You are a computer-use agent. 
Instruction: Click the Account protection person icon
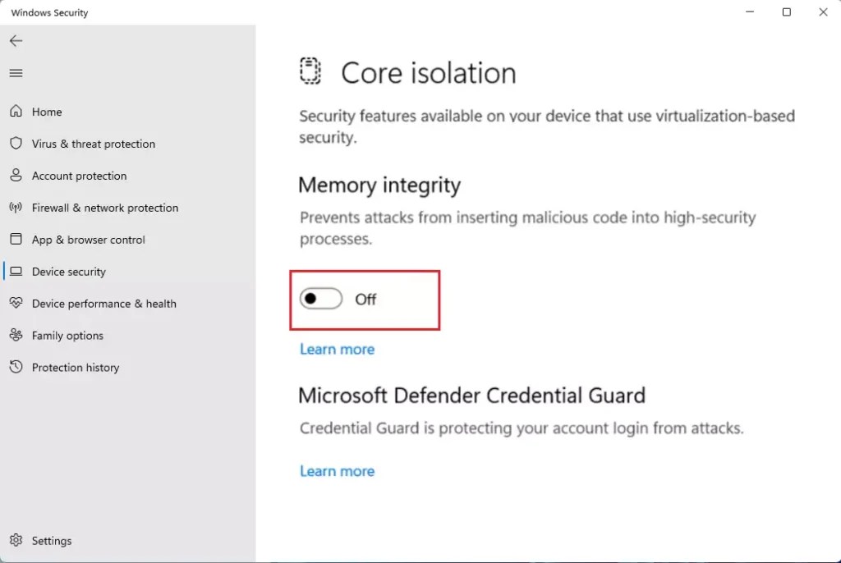(16, 175)
